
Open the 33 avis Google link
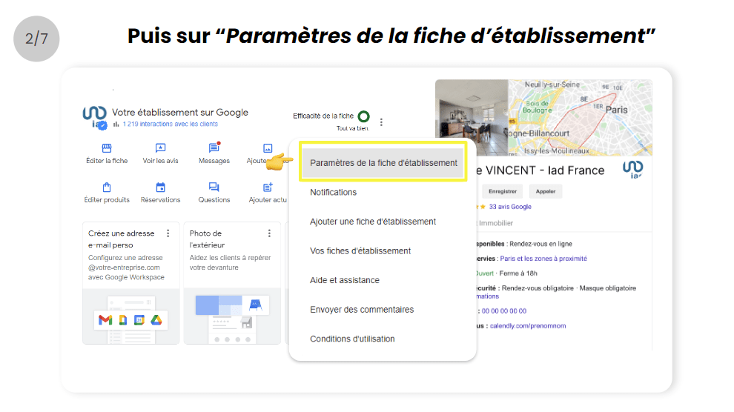point(510,207)
